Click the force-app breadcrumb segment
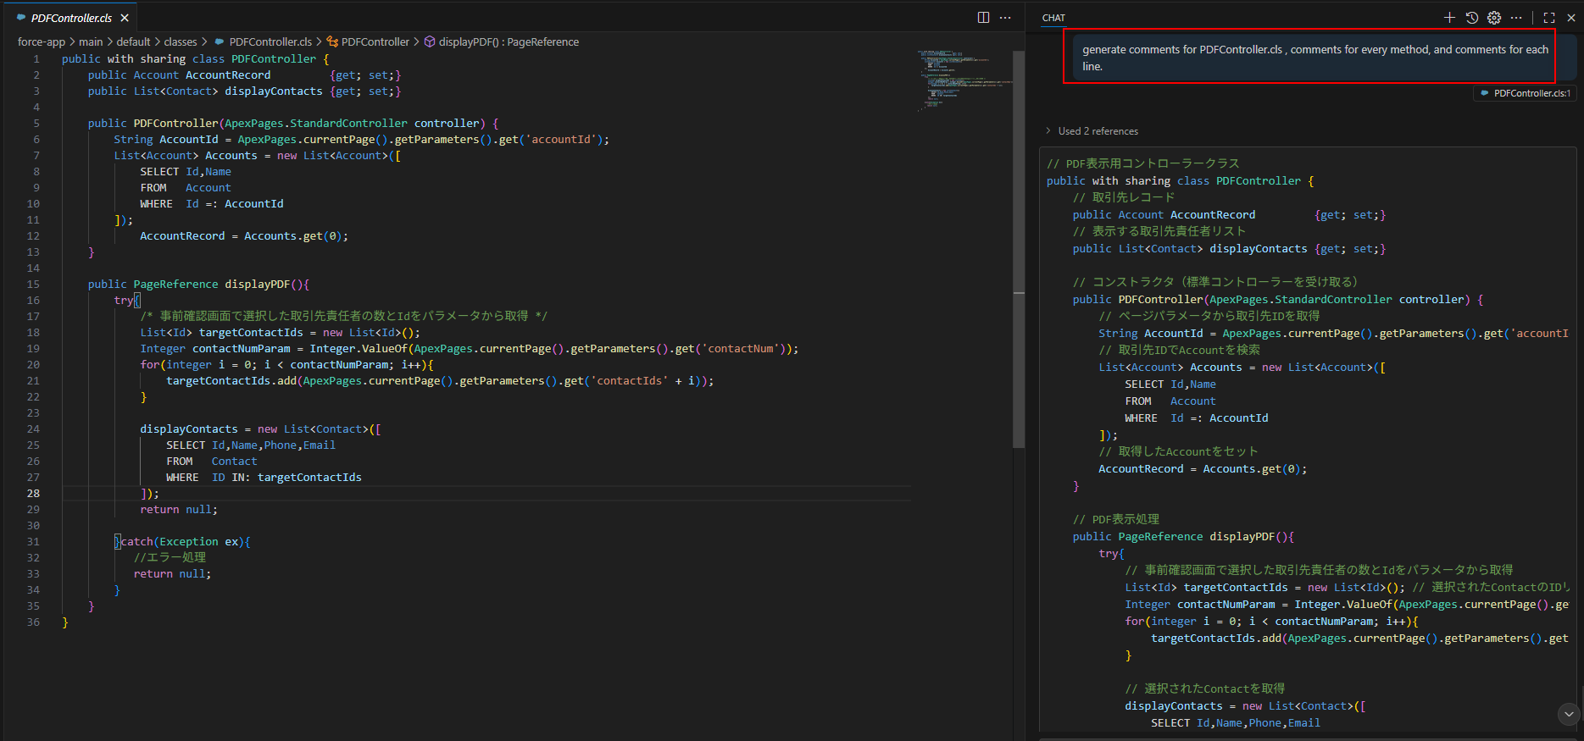This screenshot has width=1584, height=741. (x=41, y=41)
